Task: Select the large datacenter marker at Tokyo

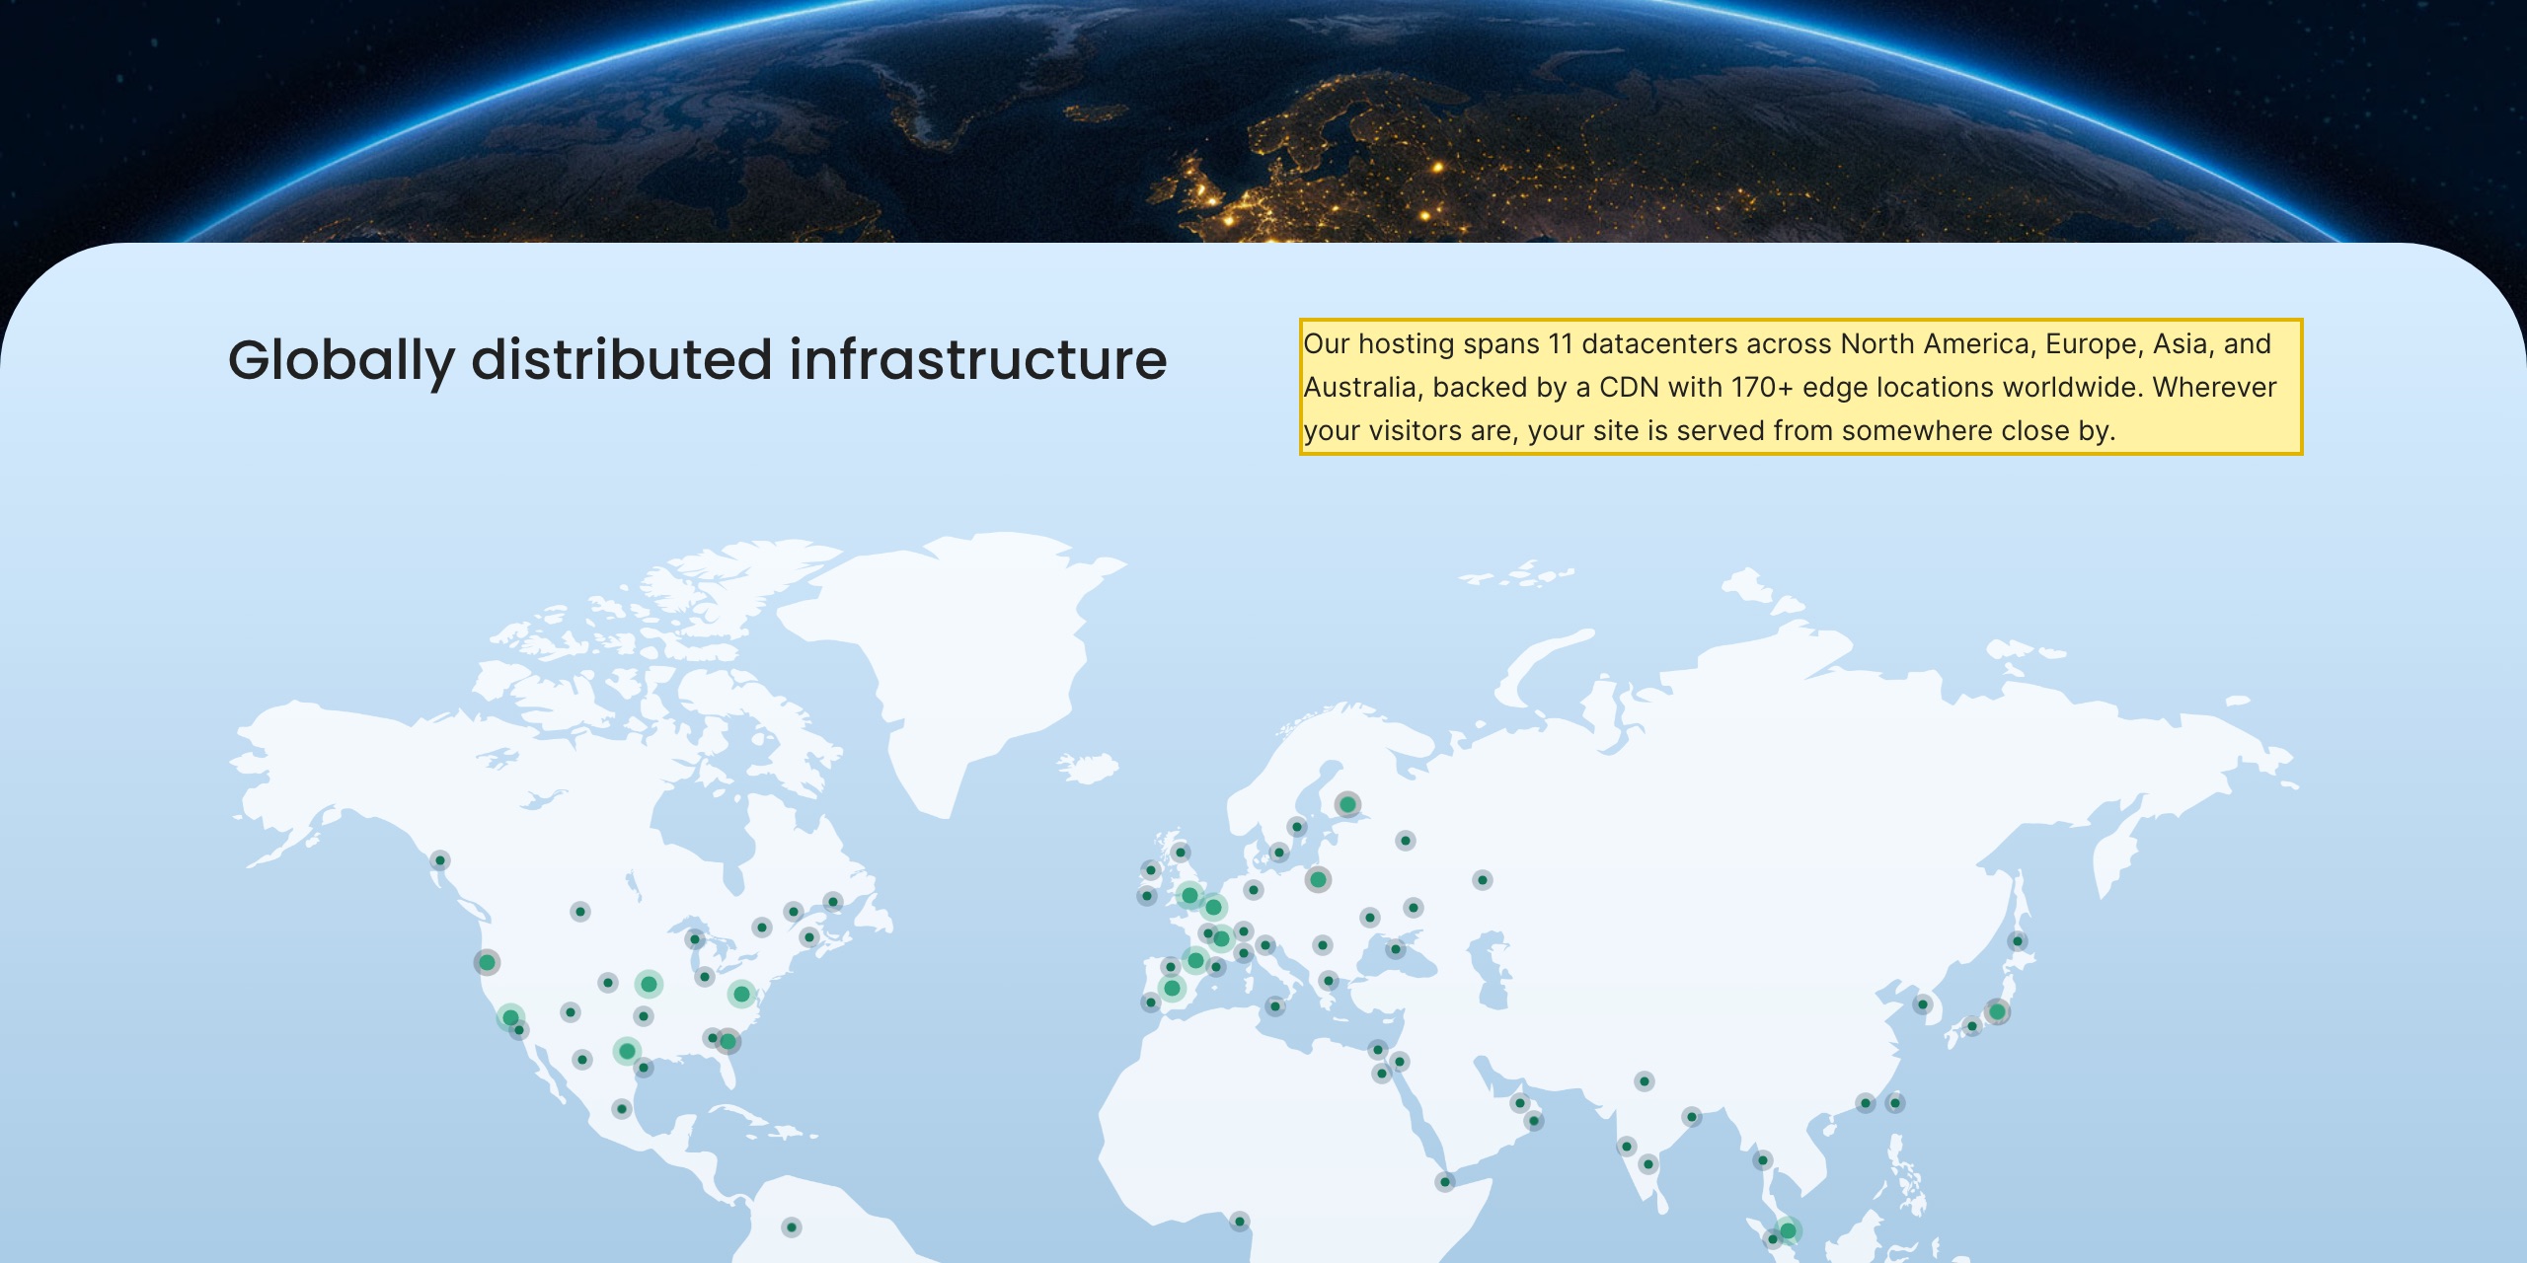Action: point(1997,1011)
